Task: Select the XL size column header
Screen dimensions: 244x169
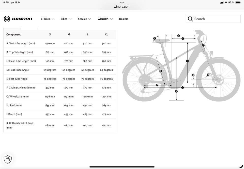Action: click(x=106, y=34)
